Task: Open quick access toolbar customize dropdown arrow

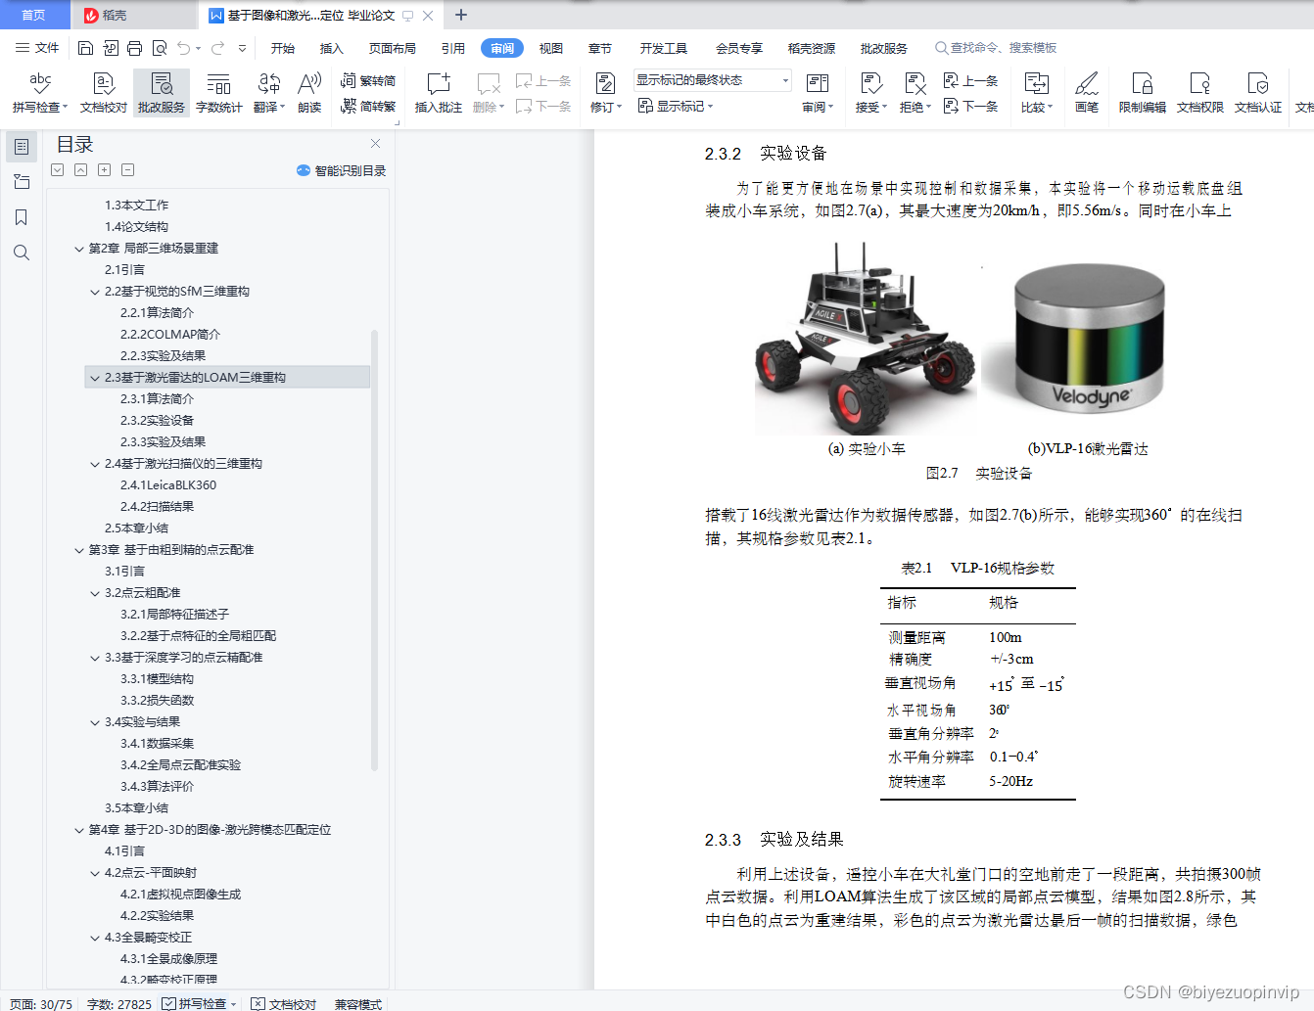Action: tap(242, 48)
